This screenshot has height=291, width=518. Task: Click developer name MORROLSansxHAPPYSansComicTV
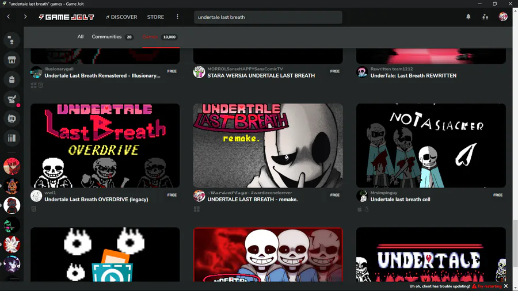pyautogui.click(x=245, y=69)
